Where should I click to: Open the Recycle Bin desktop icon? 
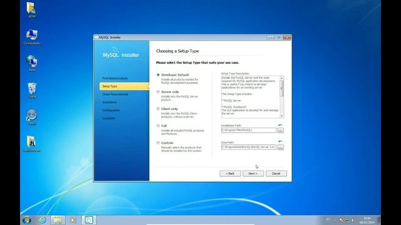[32, 90]
